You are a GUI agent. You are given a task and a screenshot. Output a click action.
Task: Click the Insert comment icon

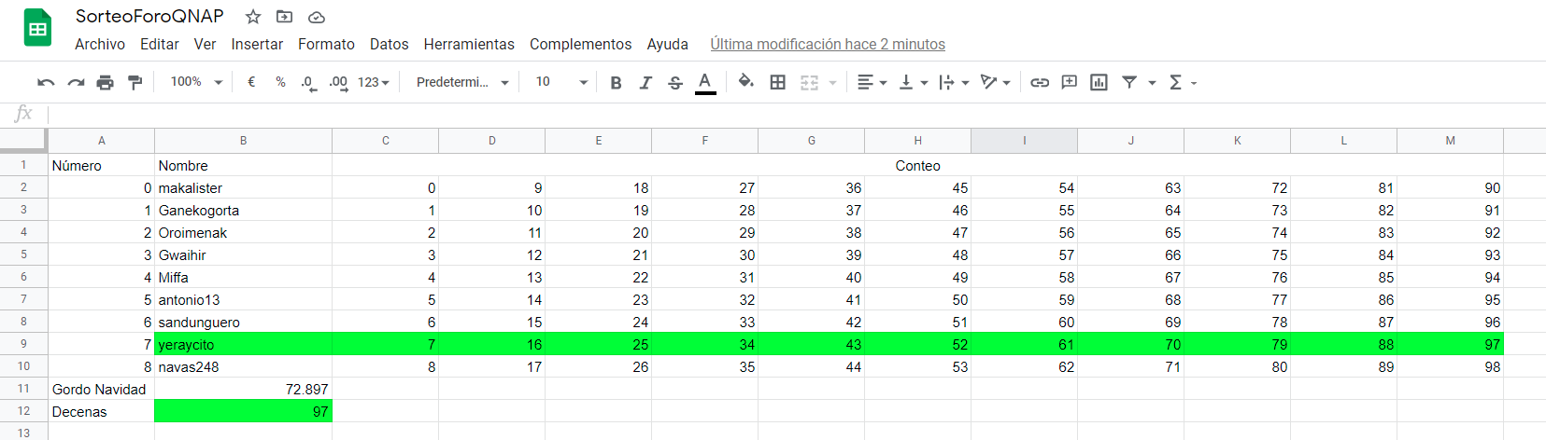click(1070, 83)
